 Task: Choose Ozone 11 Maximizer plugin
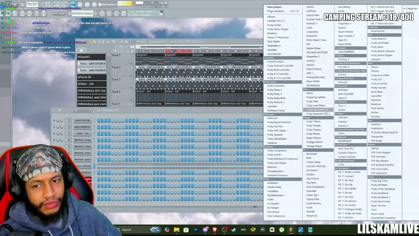click(x=278, y=37)
